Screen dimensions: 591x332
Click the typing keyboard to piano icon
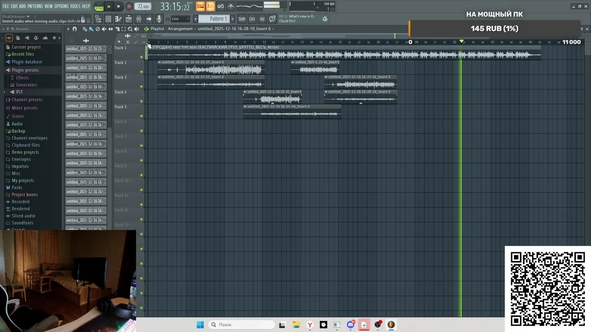[x=200, y=6]
